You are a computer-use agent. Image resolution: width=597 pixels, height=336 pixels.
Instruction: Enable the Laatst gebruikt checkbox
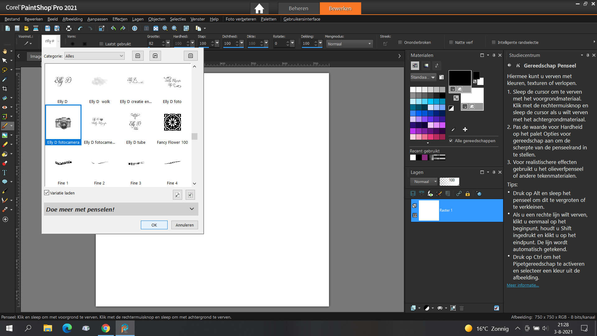[101, 44]
